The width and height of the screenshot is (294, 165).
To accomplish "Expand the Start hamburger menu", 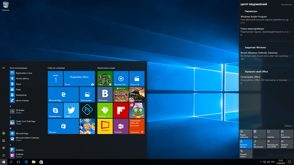I will pos(4,68).
